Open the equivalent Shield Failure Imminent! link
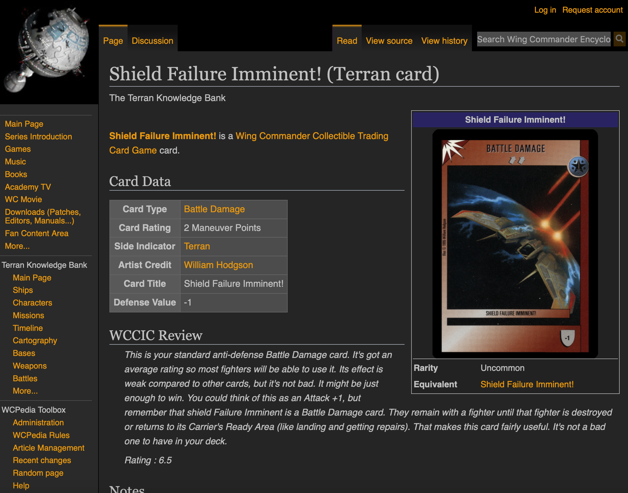This screenshot has height=493, width=628. [527, 384]
